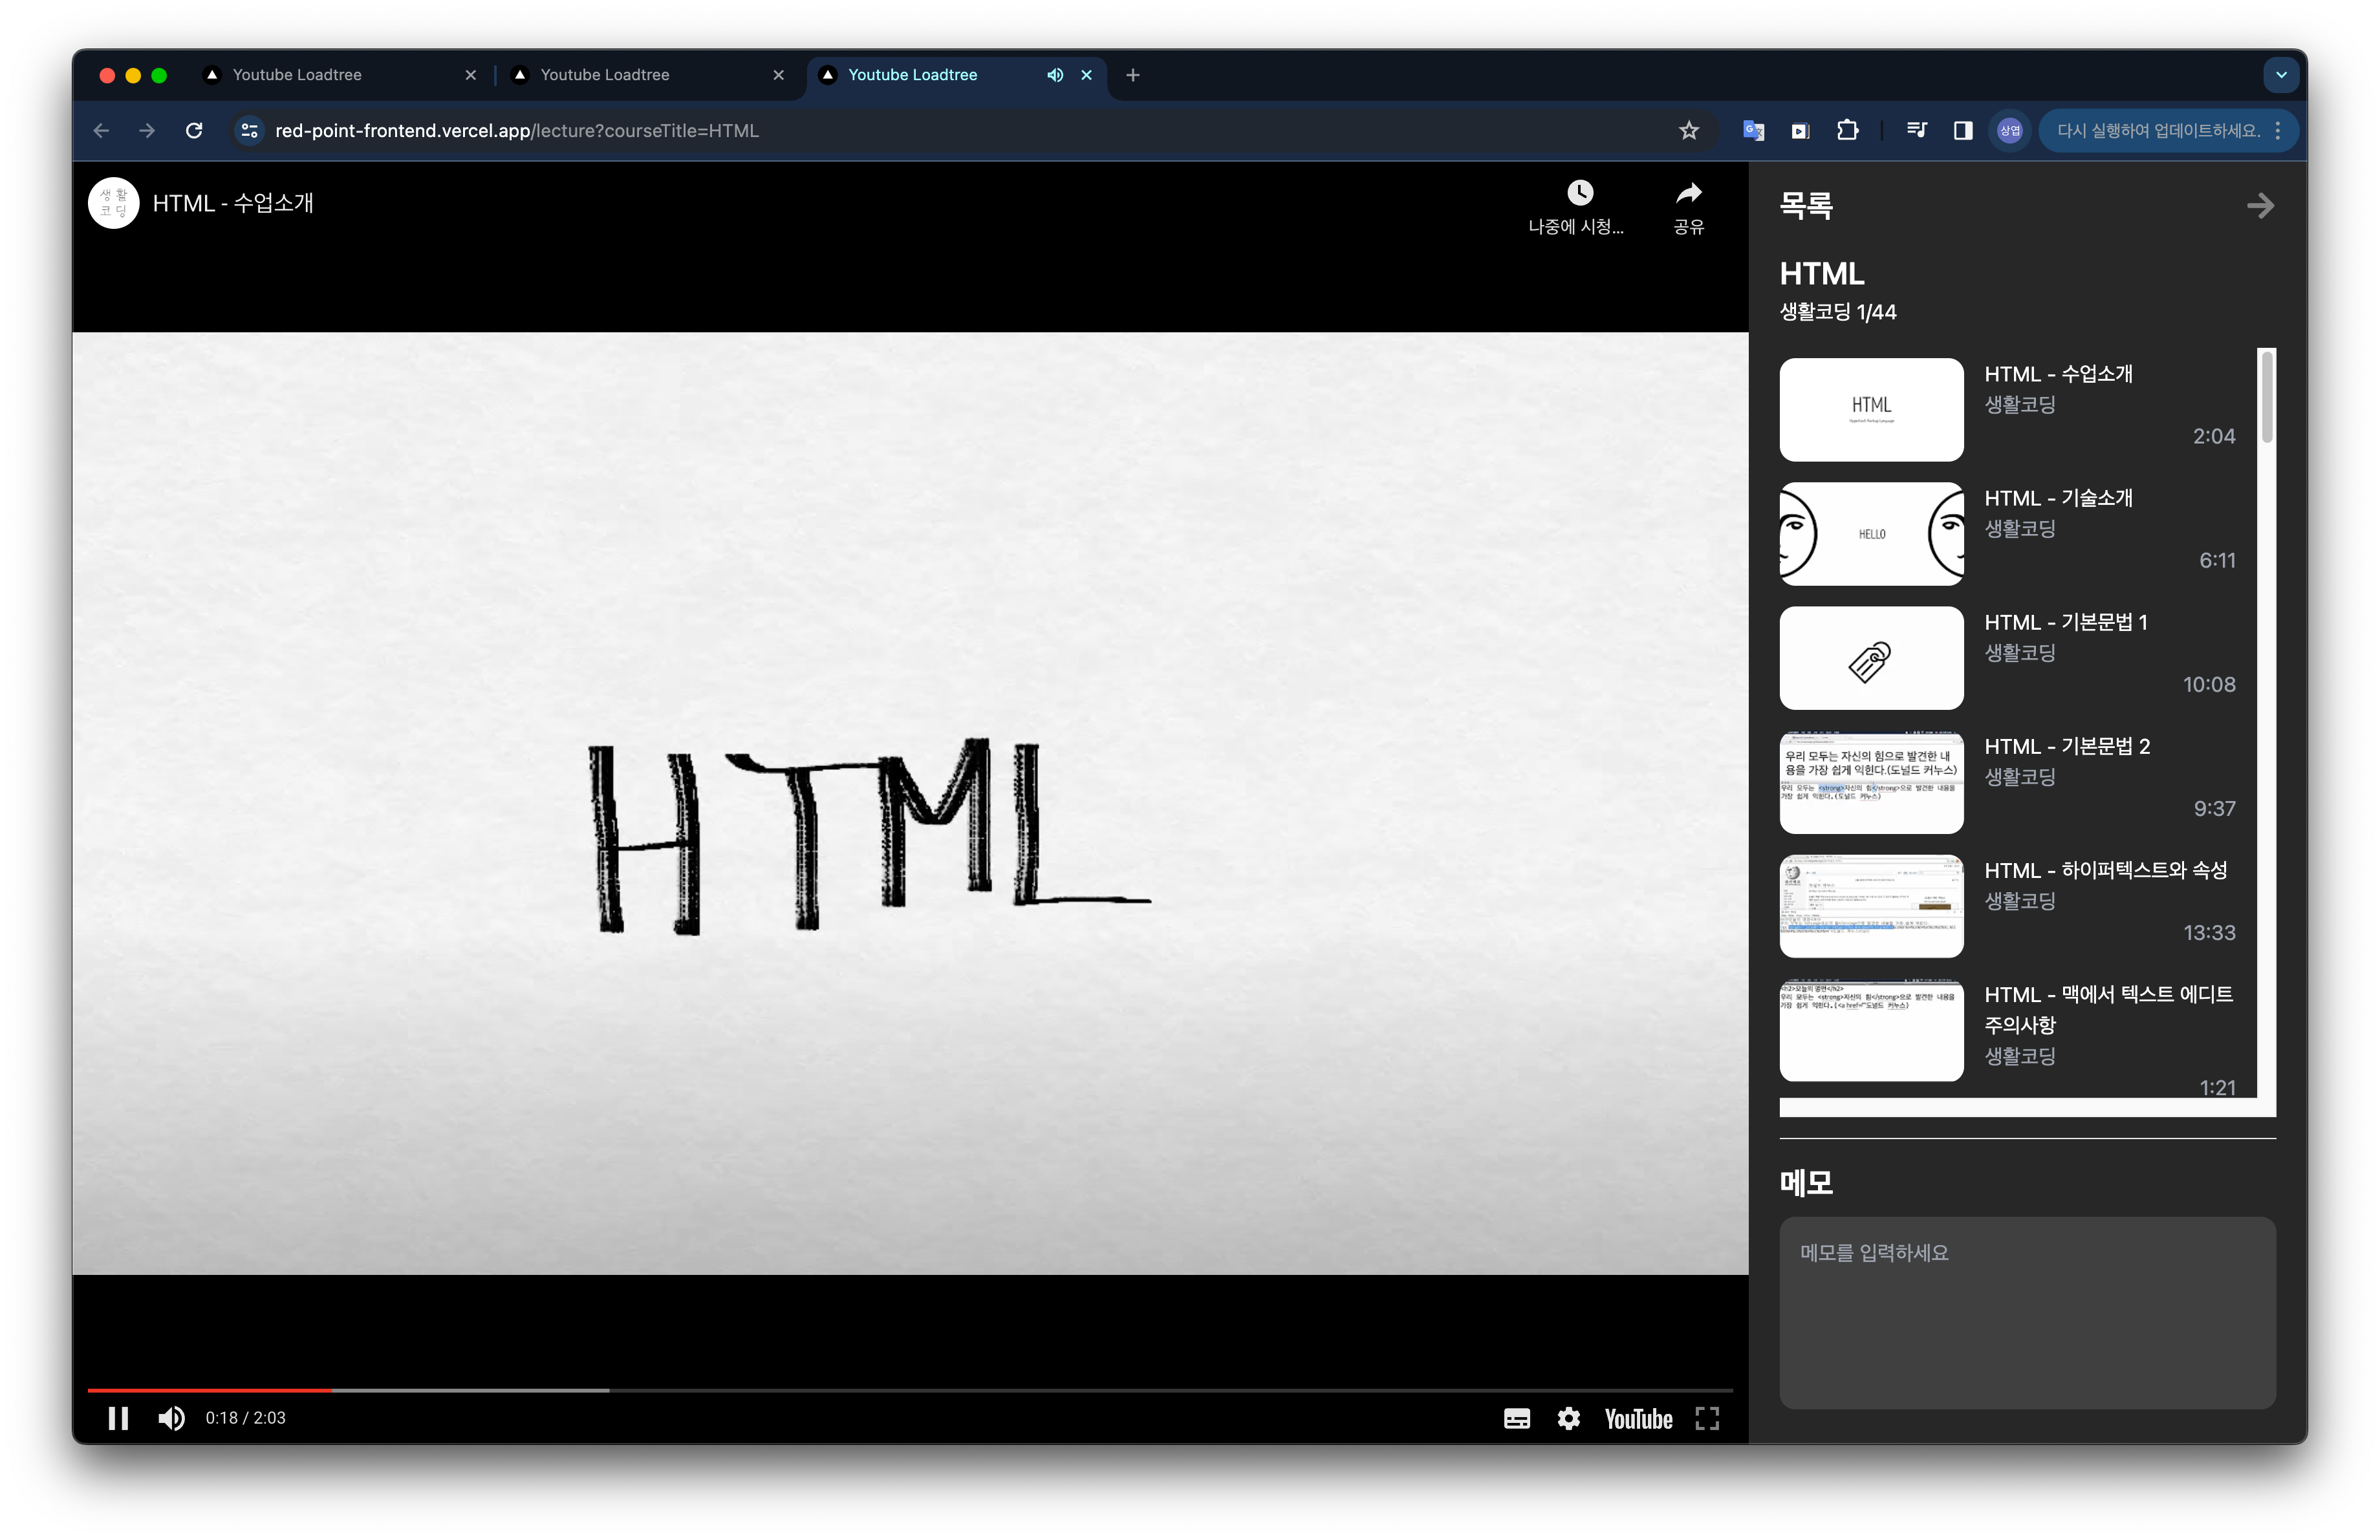Expand the tab search dropdown chevron
Image resolution: width=2380 pixels, height=1540 pixels.
[2281, 75]
